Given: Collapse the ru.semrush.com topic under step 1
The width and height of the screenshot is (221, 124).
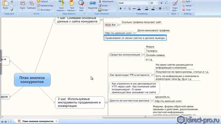Looking at the screenshot, I should click(x=134, y=33).
